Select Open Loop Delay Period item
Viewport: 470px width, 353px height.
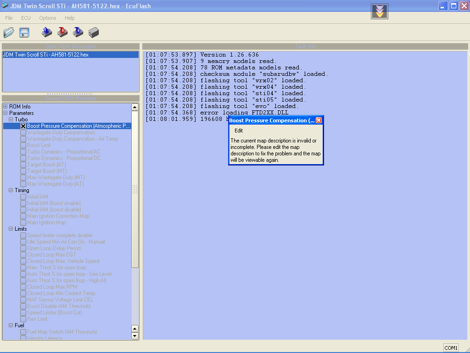pos(54,248)
